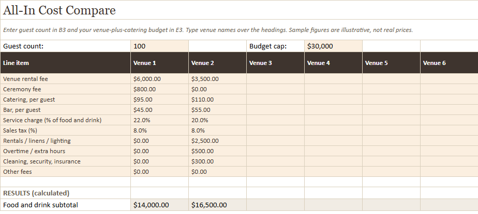Click the 'Overtime / extra hours' label
Screen dimensions: 478x214
coord(34,152)
